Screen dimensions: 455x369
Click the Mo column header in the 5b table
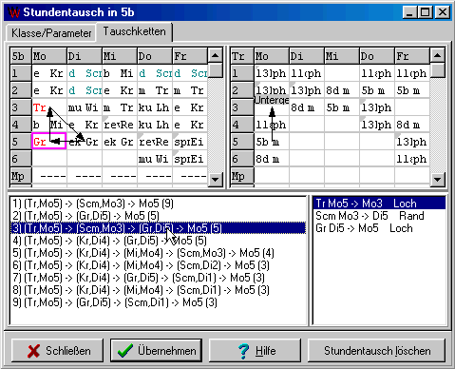[x=49, y=56]
